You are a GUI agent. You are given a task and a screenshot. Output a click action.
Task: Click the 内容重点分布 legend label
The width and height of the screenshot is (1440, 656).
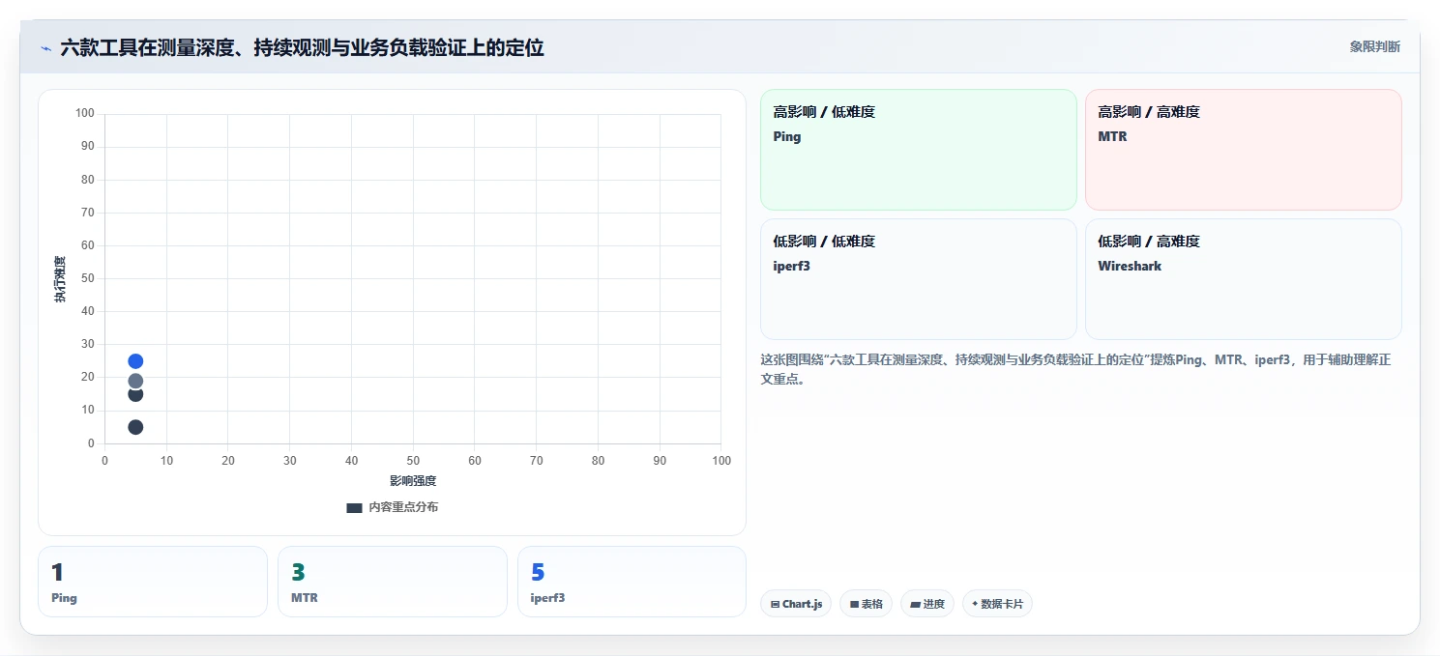(x=403, y=507)
